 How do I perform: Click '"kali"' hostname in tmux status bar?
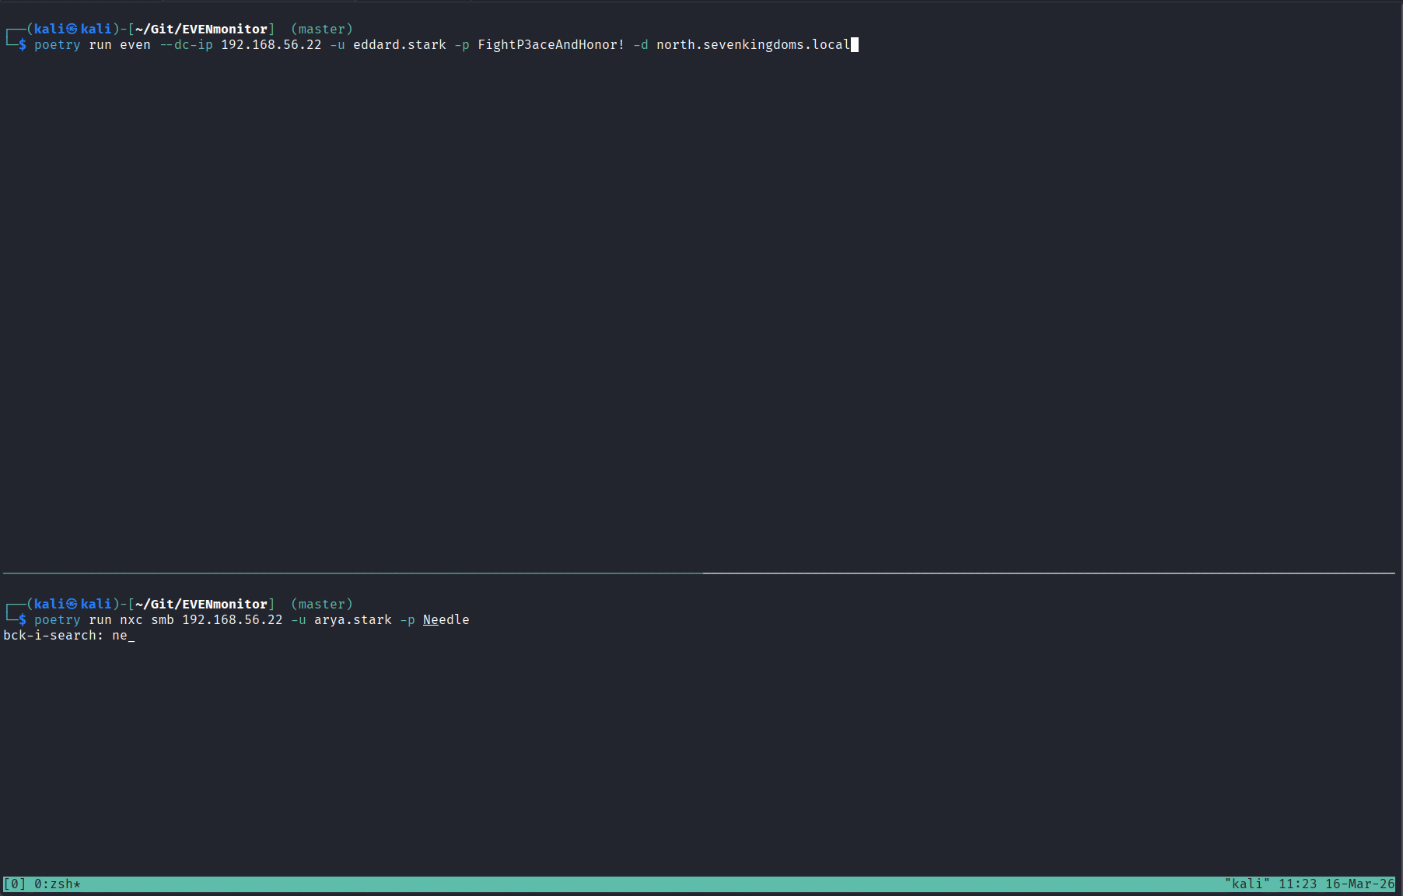pos(1247,884)
